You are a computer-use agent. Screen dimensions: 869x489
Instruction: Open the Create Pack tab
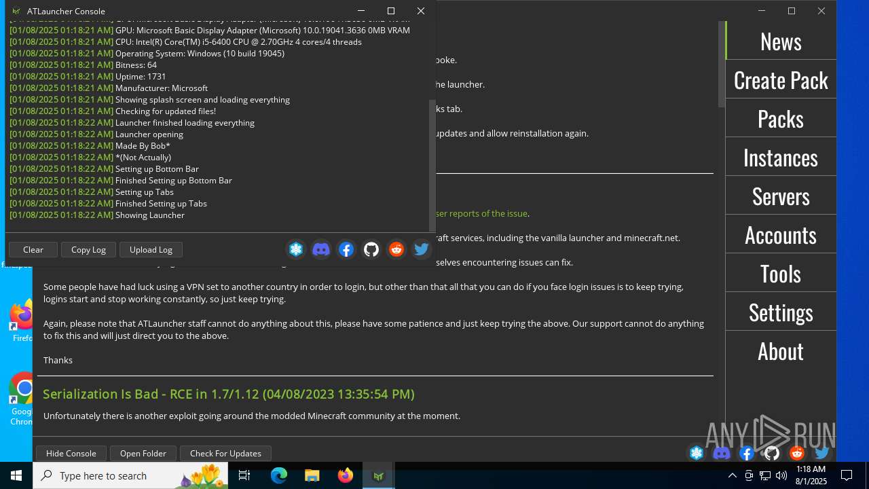[x=781, y=79]
